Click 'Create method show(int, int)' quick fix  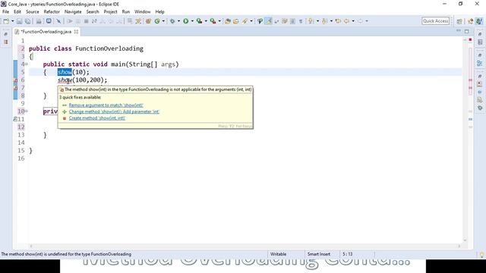click(x=96, y=118)
